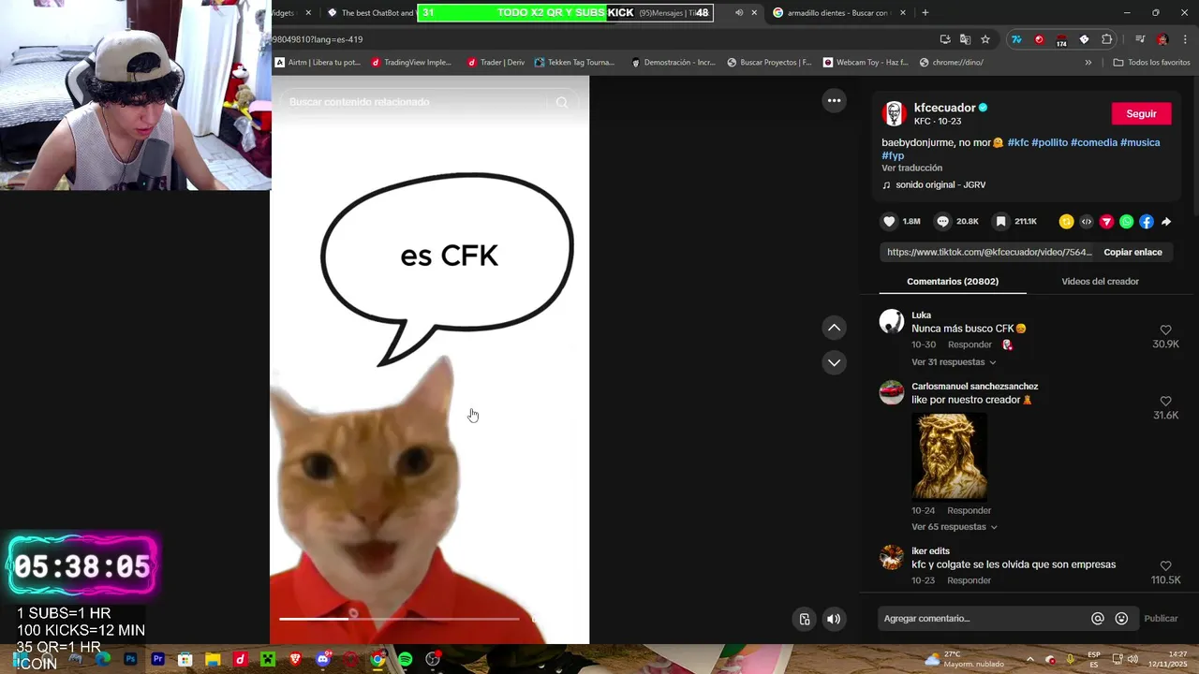This screenshot has height=674, width=1199.
Task: Go to the previous video arrow
Action: [x=834, y=328]
